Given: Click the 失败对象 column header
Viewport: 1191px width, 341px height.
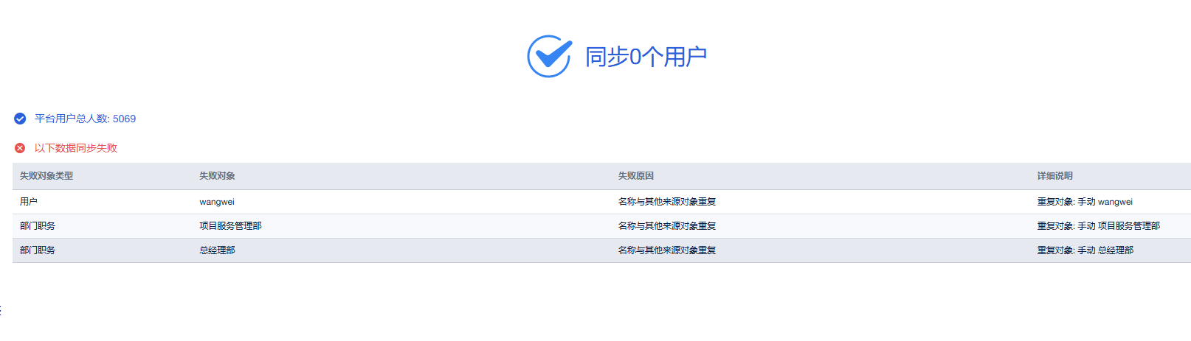Looking at the screenshot, I should pos(217,176).
